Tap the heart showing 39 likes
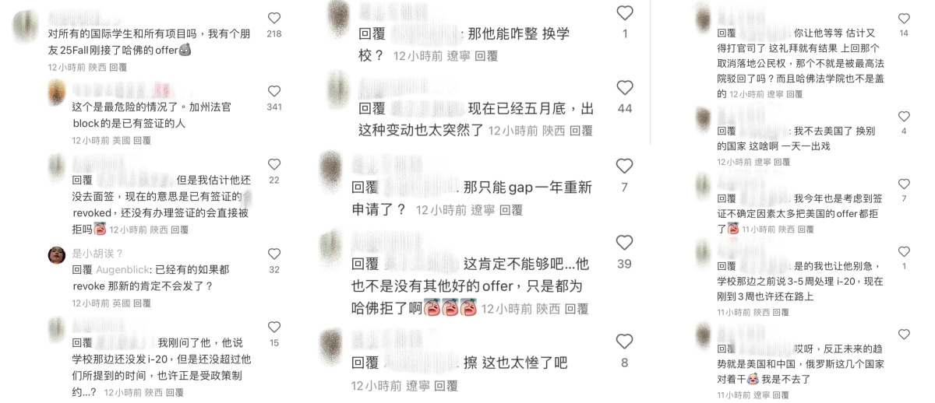 pyautogui.click(x=625, y=243)
